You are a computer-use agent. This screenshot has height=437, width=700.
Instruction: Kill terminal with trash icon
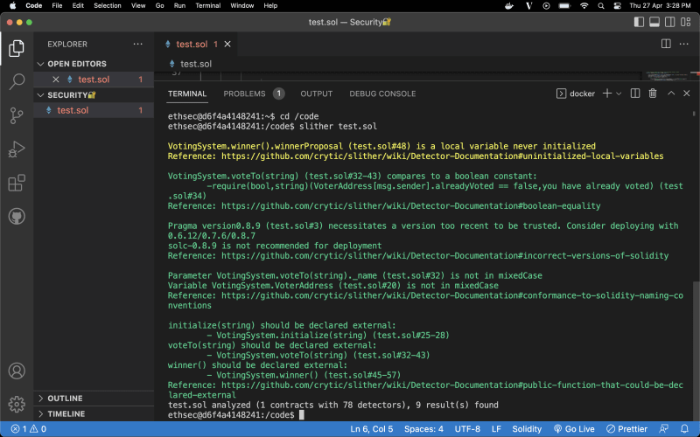point(653,94)
